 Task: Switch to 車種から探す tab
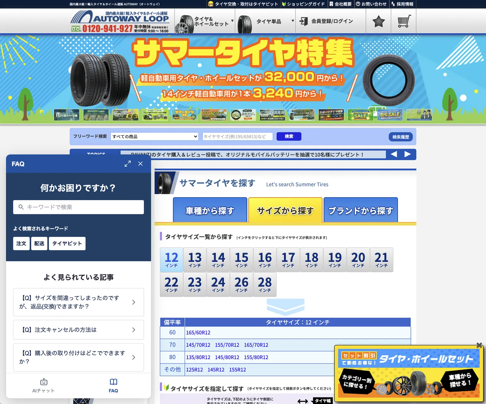210,210
